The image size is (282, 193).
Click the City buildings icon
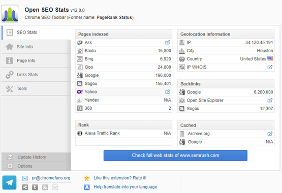click(182, 51)
